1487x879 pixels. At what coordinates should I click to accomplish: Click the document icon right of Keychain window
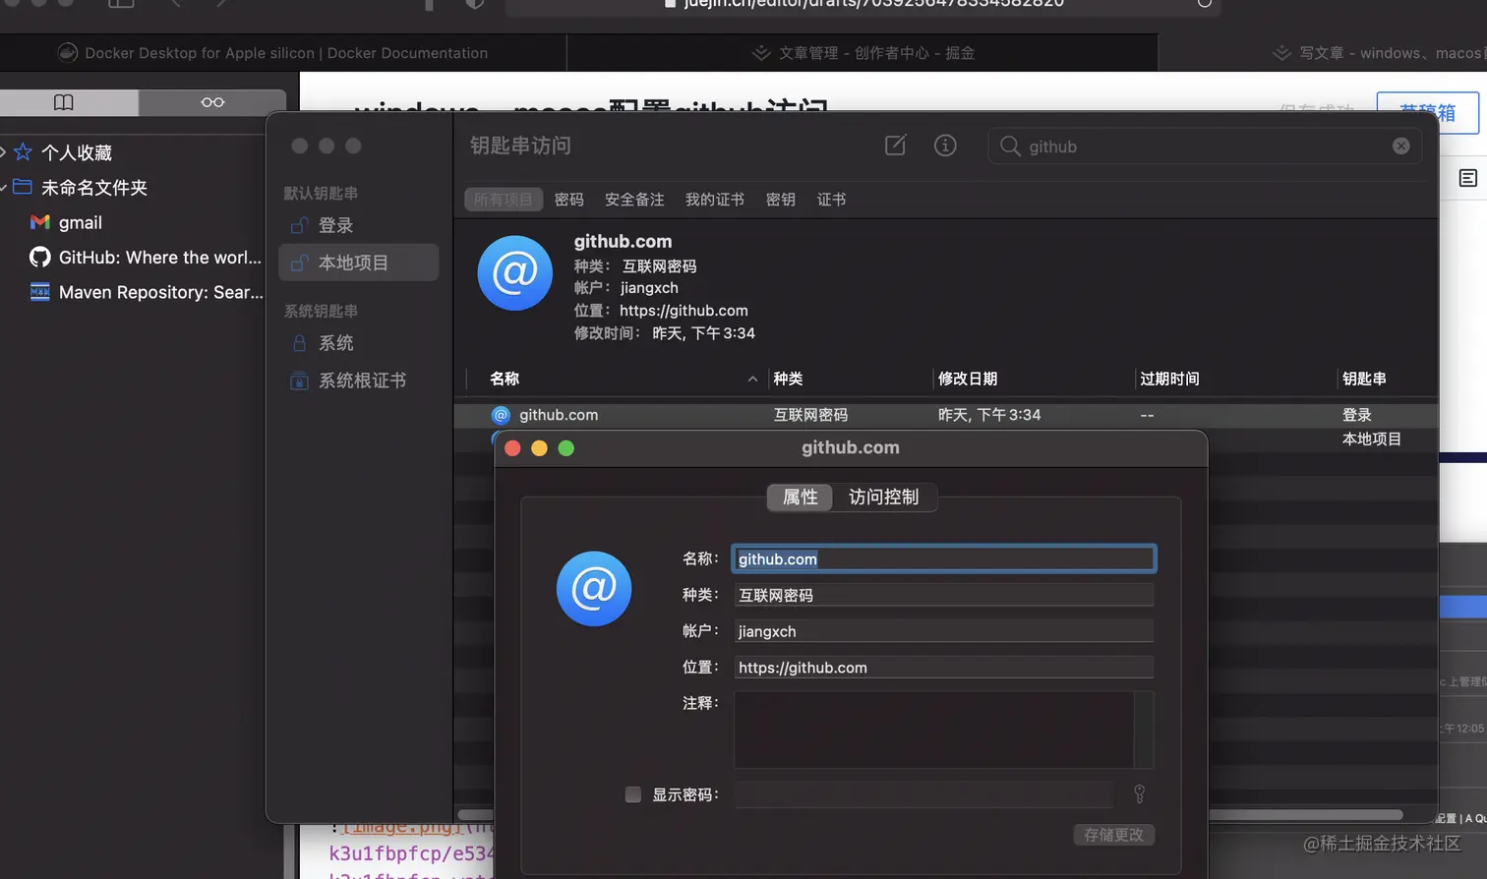pyautogui.click(x=1467, y=178)
